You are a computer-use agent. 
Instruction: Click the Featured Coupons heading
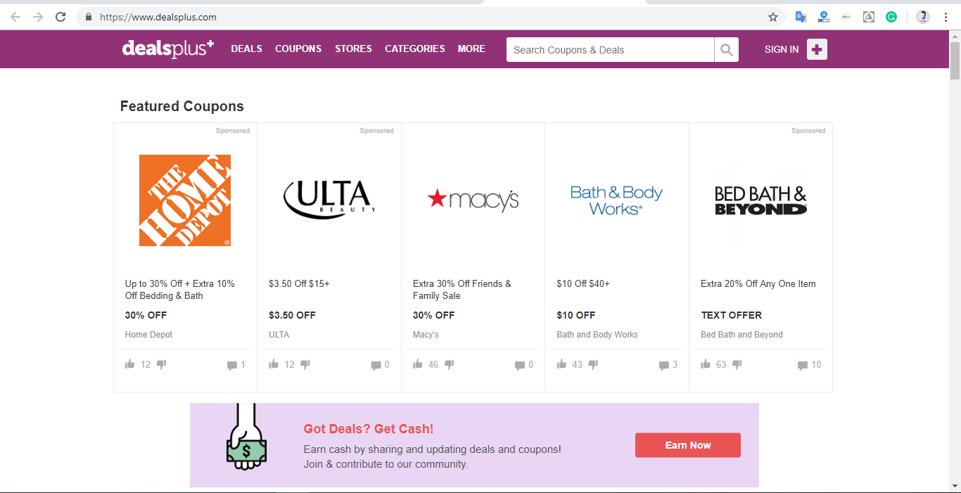pos(182,106)
